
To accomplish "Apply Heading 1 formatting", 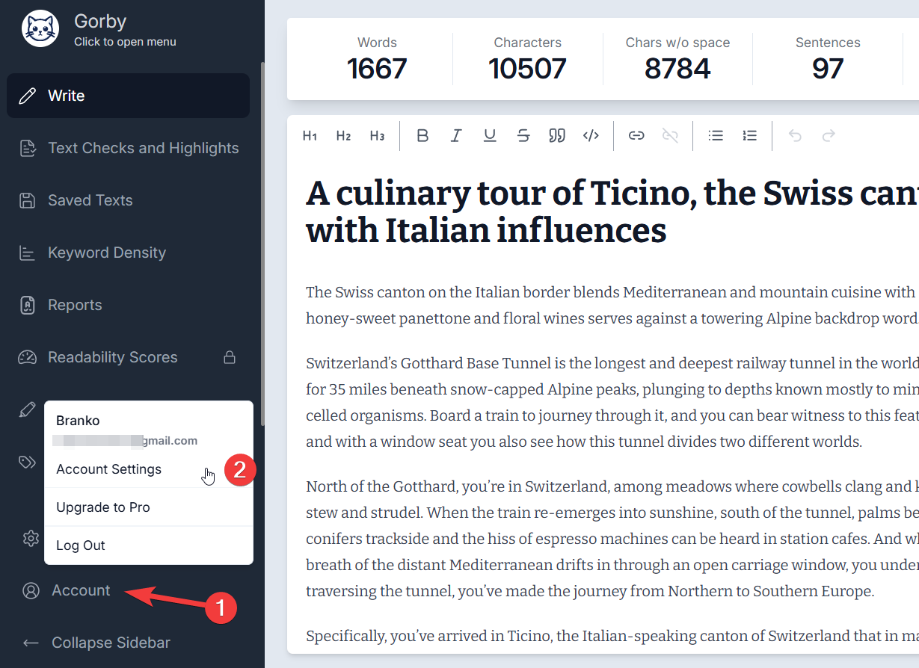I will [x=310, y=136].
